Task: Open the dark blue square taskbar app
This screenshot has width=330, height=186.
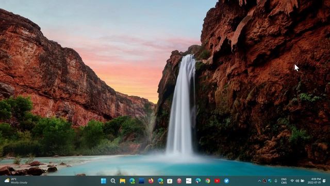Action: pyautogui.click(x=141, y=181)
